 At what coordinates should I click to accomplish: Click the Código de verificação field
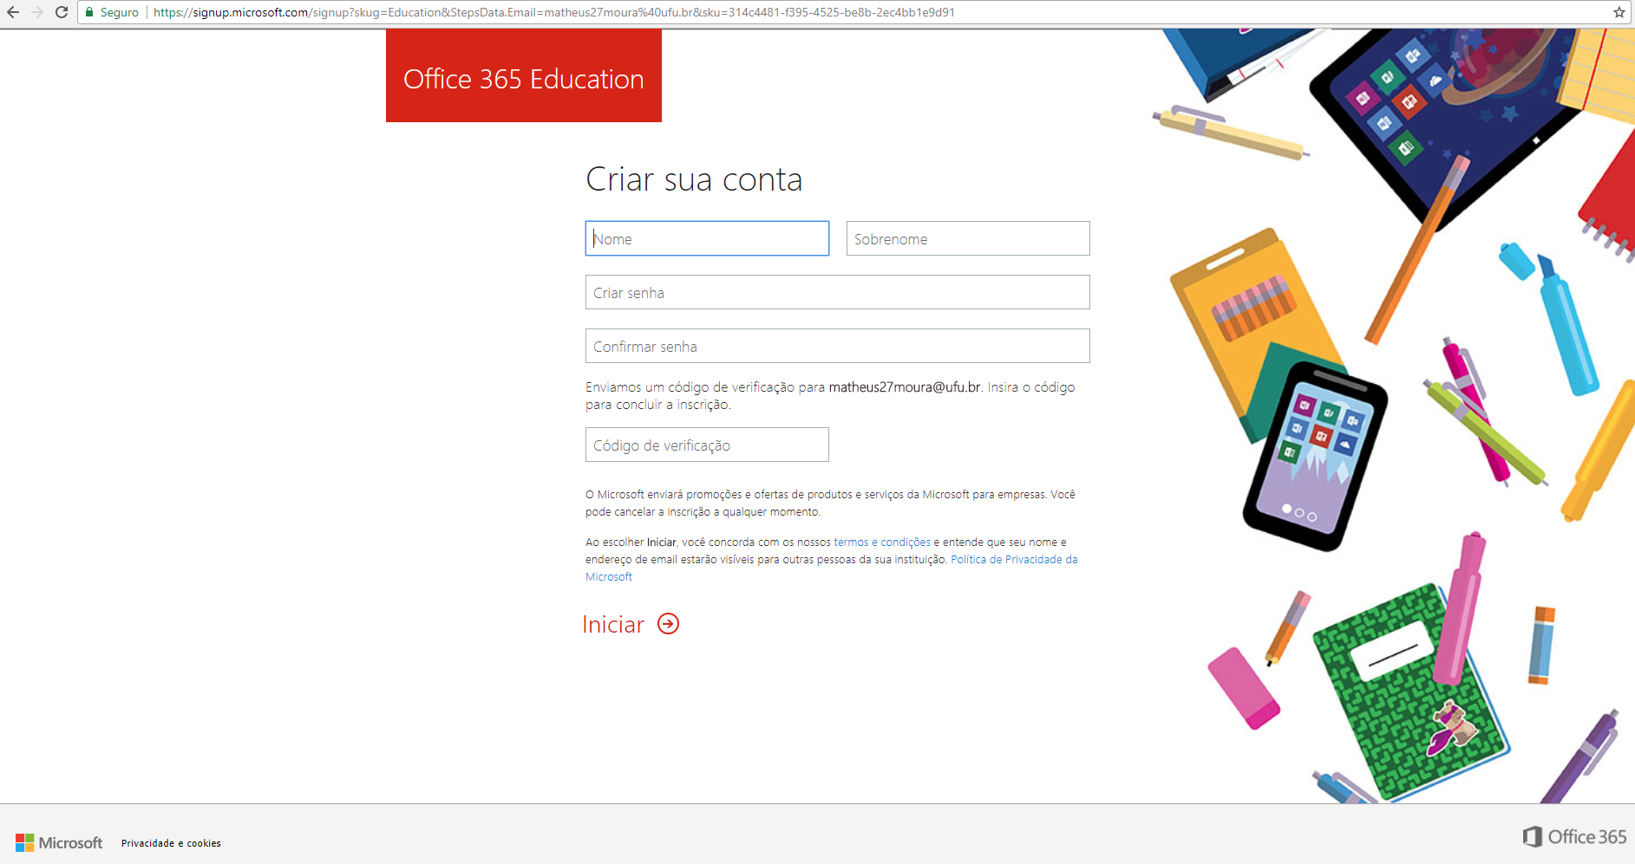[707, 445]
